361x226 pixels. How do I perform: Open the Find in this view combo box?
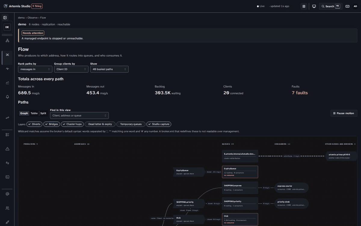[79, 115]
